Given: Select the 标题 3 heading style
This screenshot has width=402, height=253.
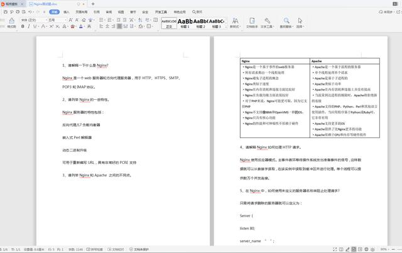Looking at the screenshot, I should (x=217, y=23).
